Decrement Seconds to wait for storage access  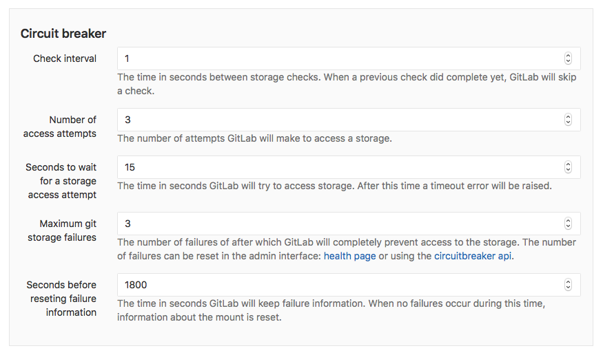[568, 170]
